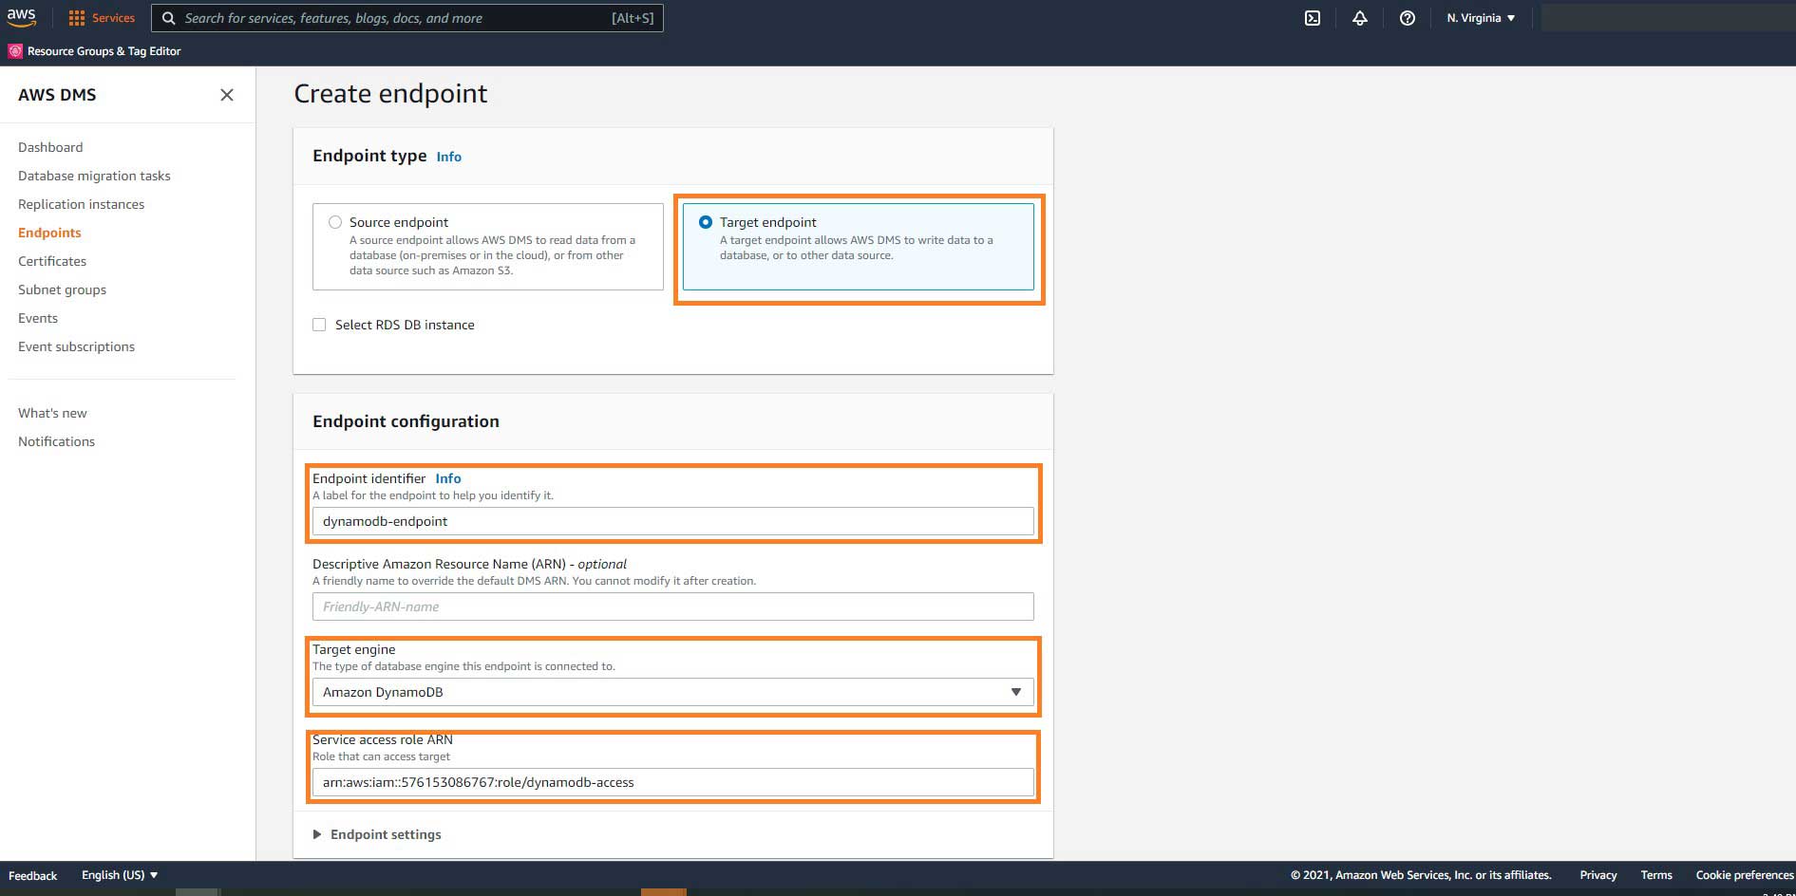This screenshot has height=896, width=1796.
Task: Open the CloudShell terminal icon
Action: pos(1313,18)
